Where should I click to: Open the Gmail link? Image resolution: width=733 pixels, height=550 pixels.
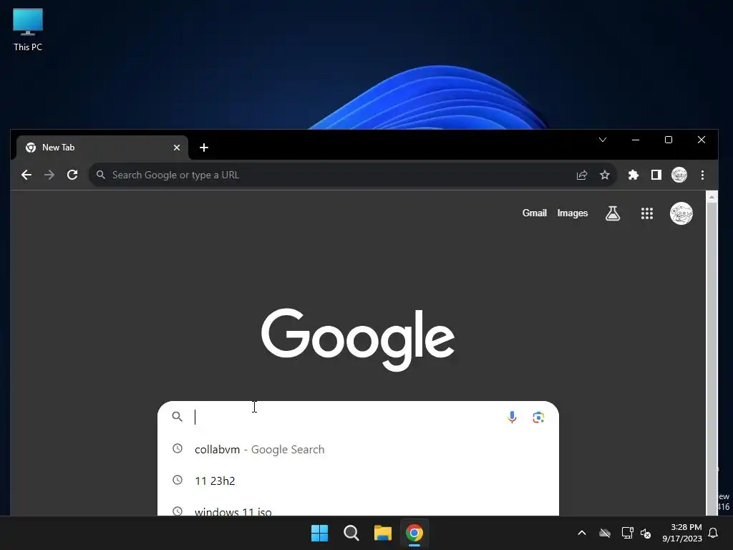[x=534, y=213]
